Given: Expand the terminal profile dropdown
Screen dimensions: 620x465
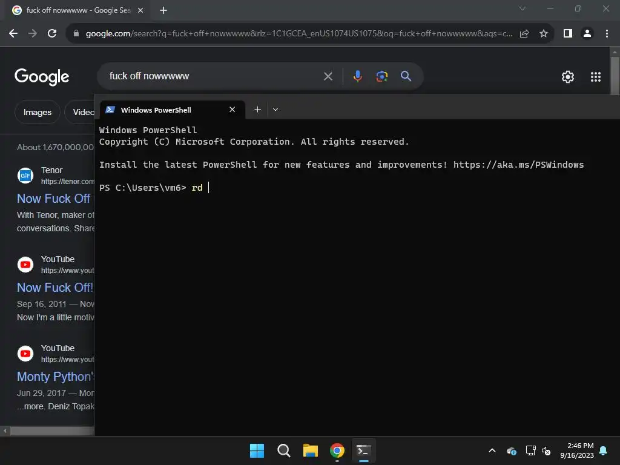Looking at the screenshot, I should (x=275, y=110).
